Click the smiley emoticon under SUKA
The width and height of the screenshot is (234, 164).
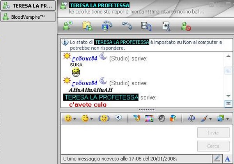[x=76, y=72]
